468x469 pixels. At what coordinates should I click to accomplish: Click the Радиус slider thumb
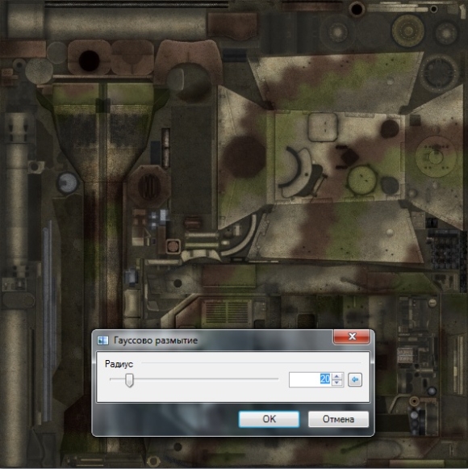tap(129, 380)
